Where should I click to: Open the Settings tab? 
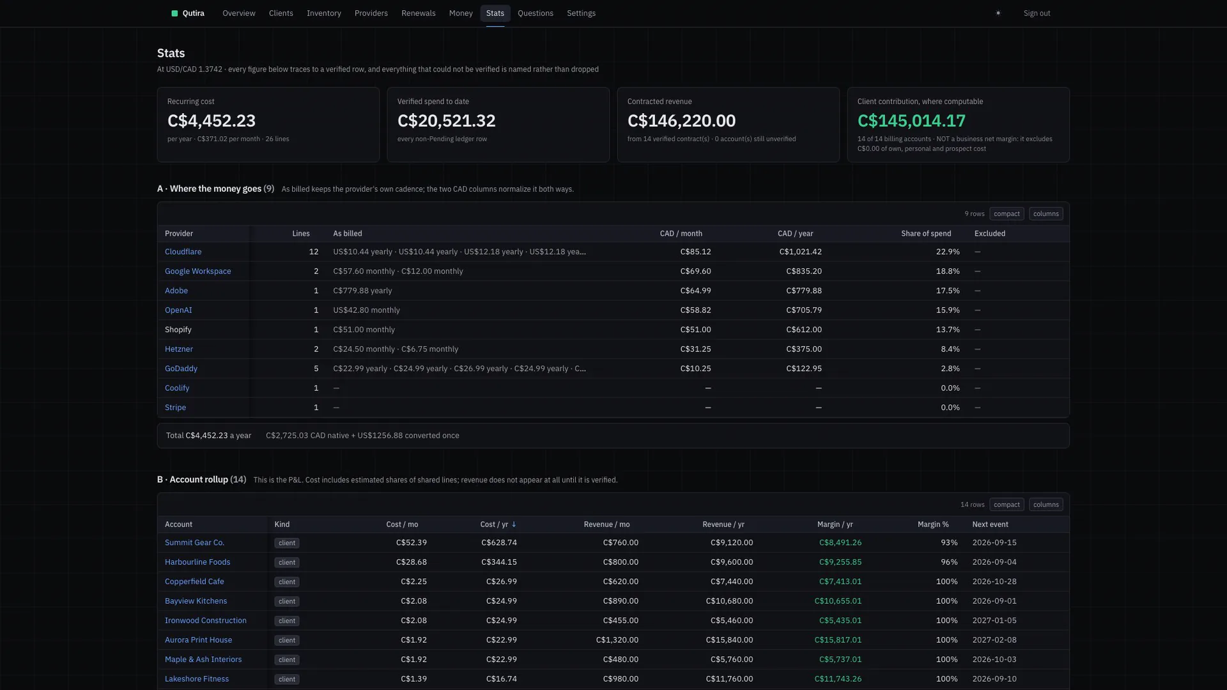tap(582, 13)
